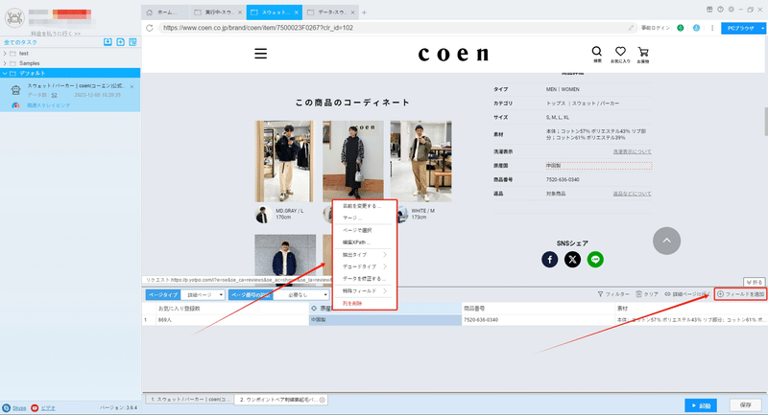Click the 事前ログイン button
This screenshot has width=768, height=415.
tap(656, 28)
